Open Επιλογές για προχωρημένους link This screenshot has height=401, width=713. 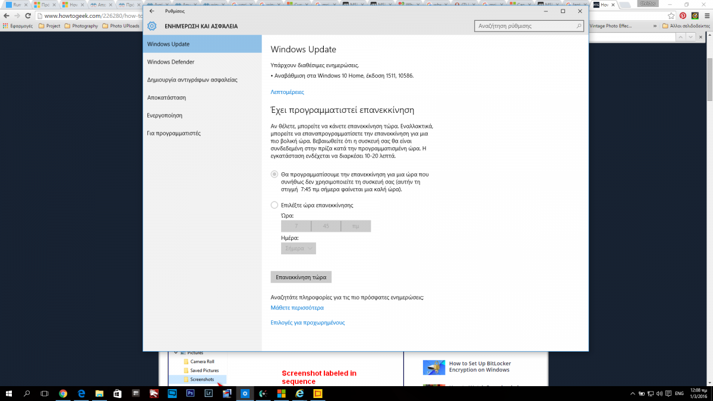pos(308,323)
